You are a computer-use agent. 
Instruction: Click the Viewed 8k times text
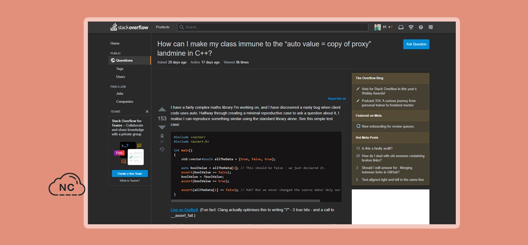(236, 62)
